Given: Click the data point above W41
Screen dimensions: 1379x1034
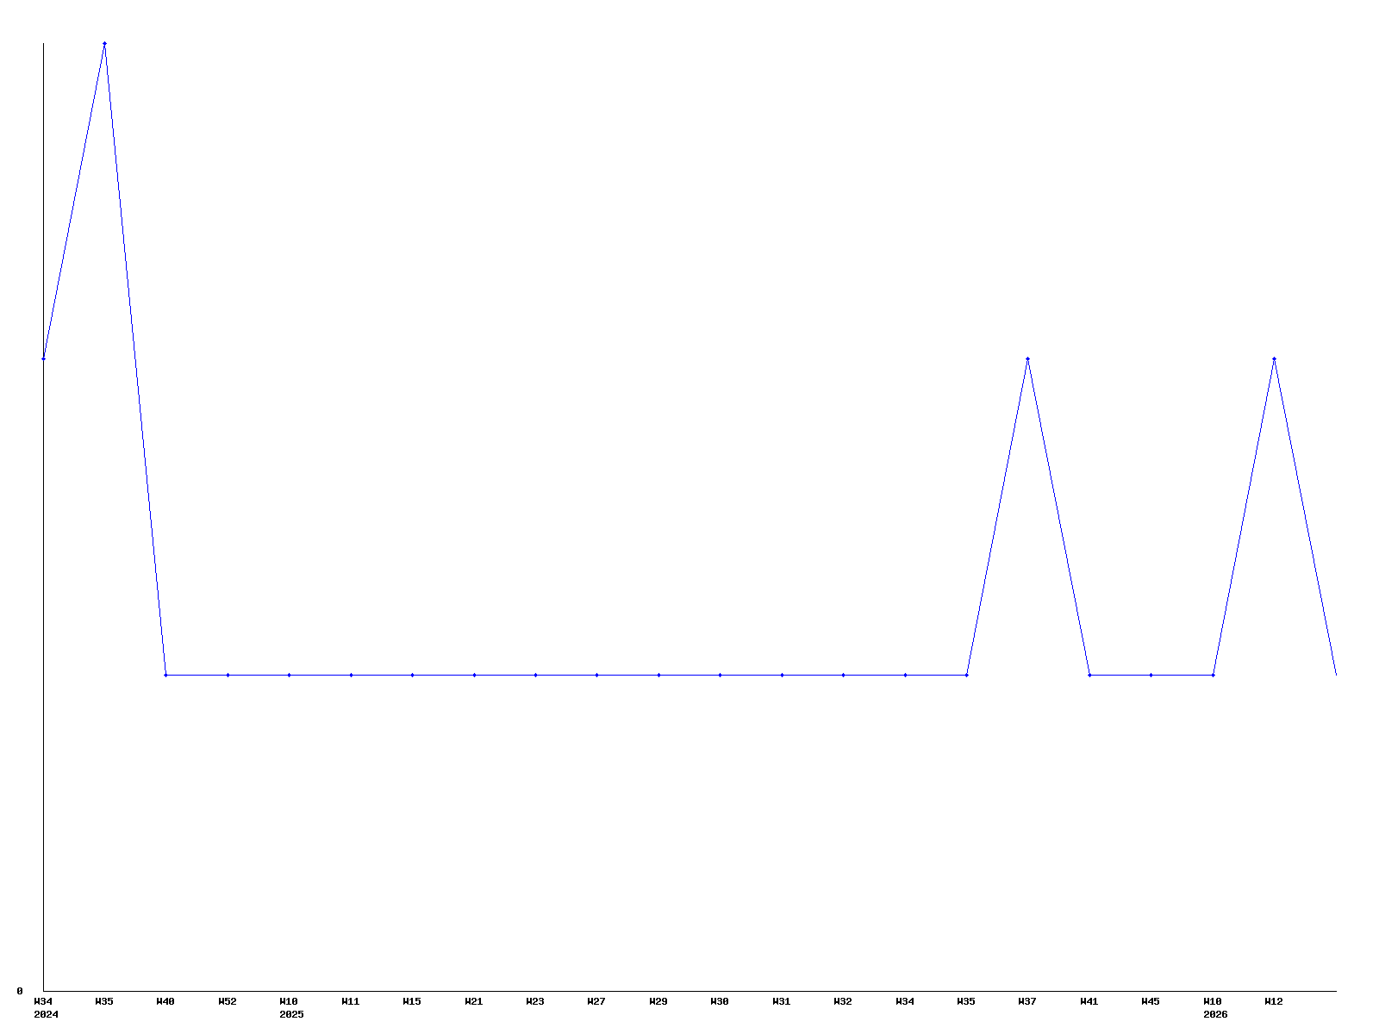Looking at the screenshot, I should [1089, 675].
